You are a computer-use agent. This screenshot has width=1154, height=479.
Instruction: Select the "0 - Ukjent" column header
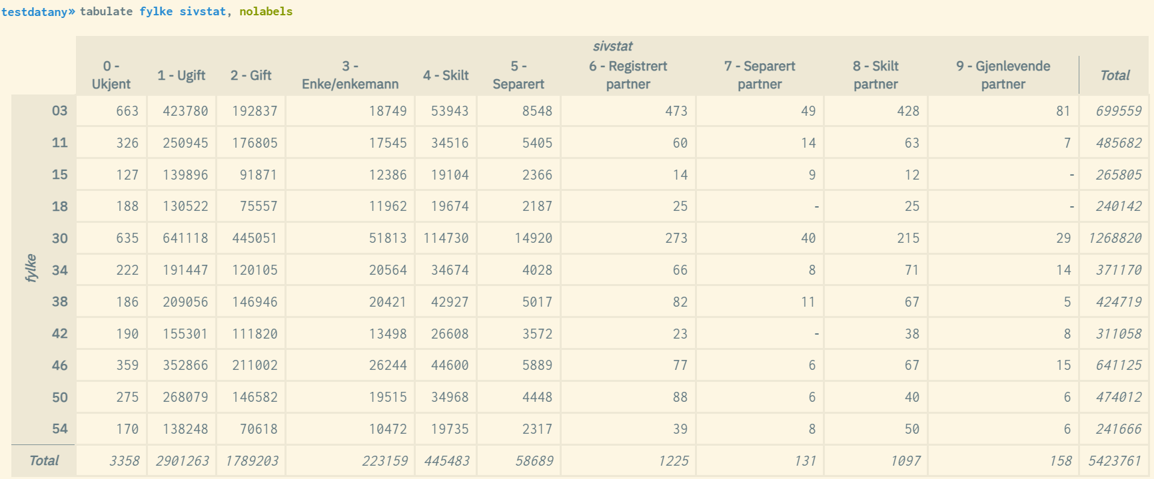pyautogui.click(x=111, y=75)
